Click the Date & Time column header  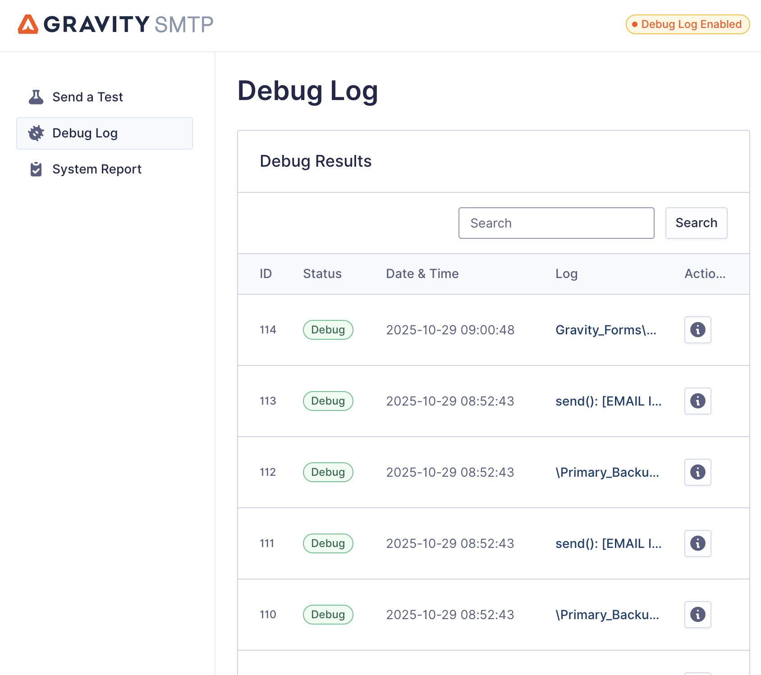coord(422,274)
